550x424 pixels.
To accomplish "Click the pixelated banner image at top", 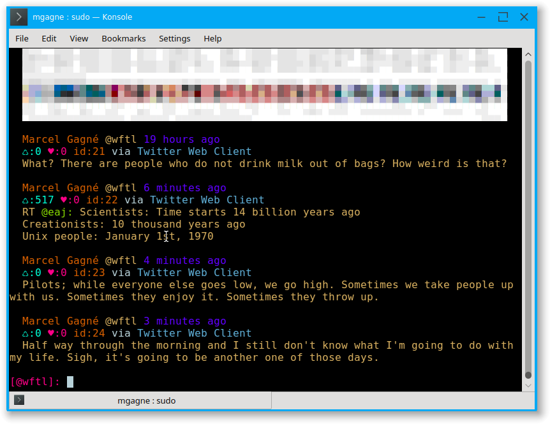I will point(265,85).
